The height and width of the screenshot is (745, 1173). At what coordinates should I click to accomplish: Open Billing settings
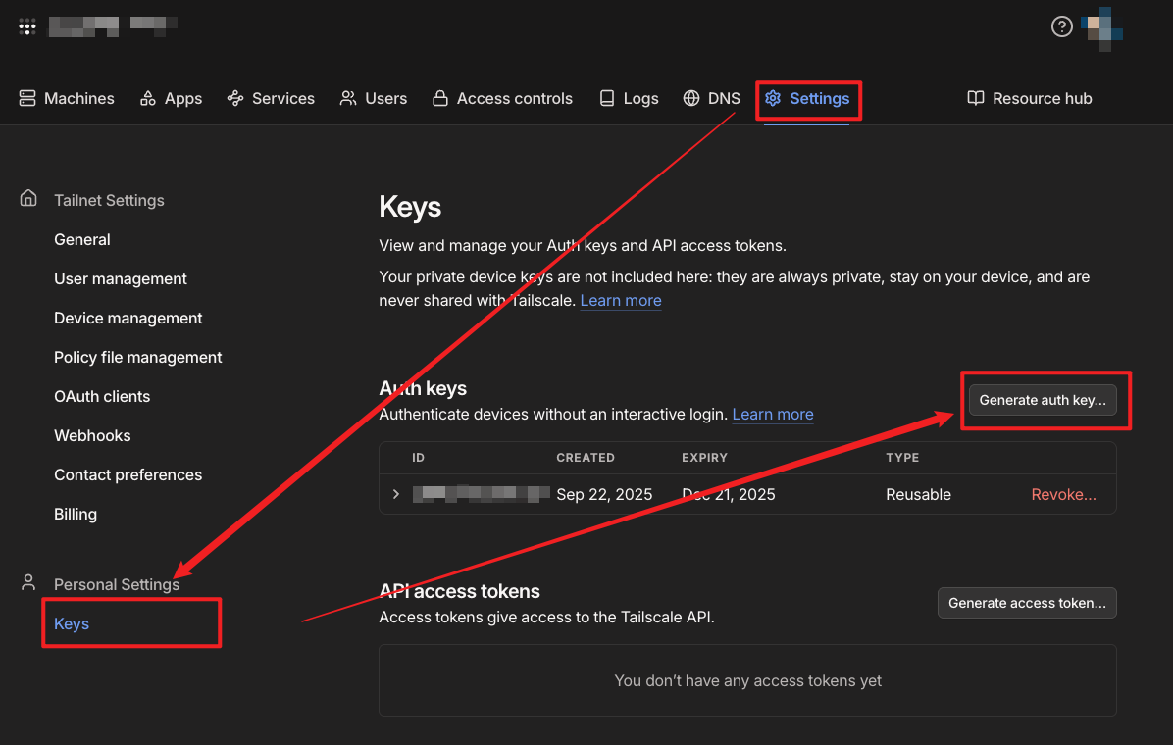76,514
